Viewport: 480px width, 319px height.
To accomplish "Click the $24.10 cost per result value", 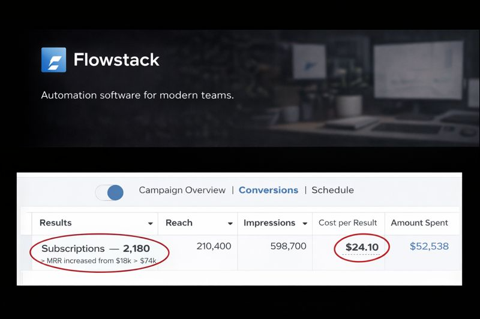I will pos(362,247).
